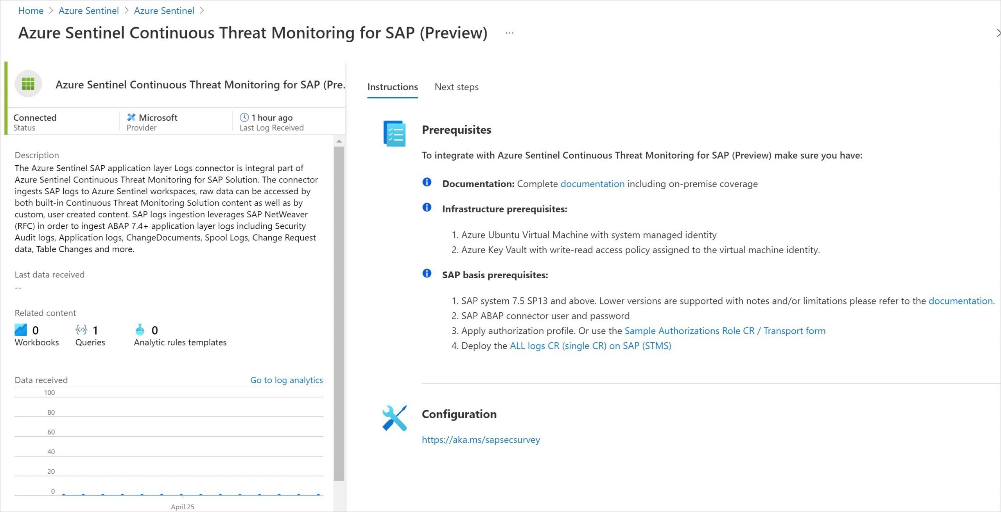Click the clock icon beside 1 hour ago
Image resolution: width=1001 pixels, height=512 pixels.
pyautogui.click(x=244, y=117)
